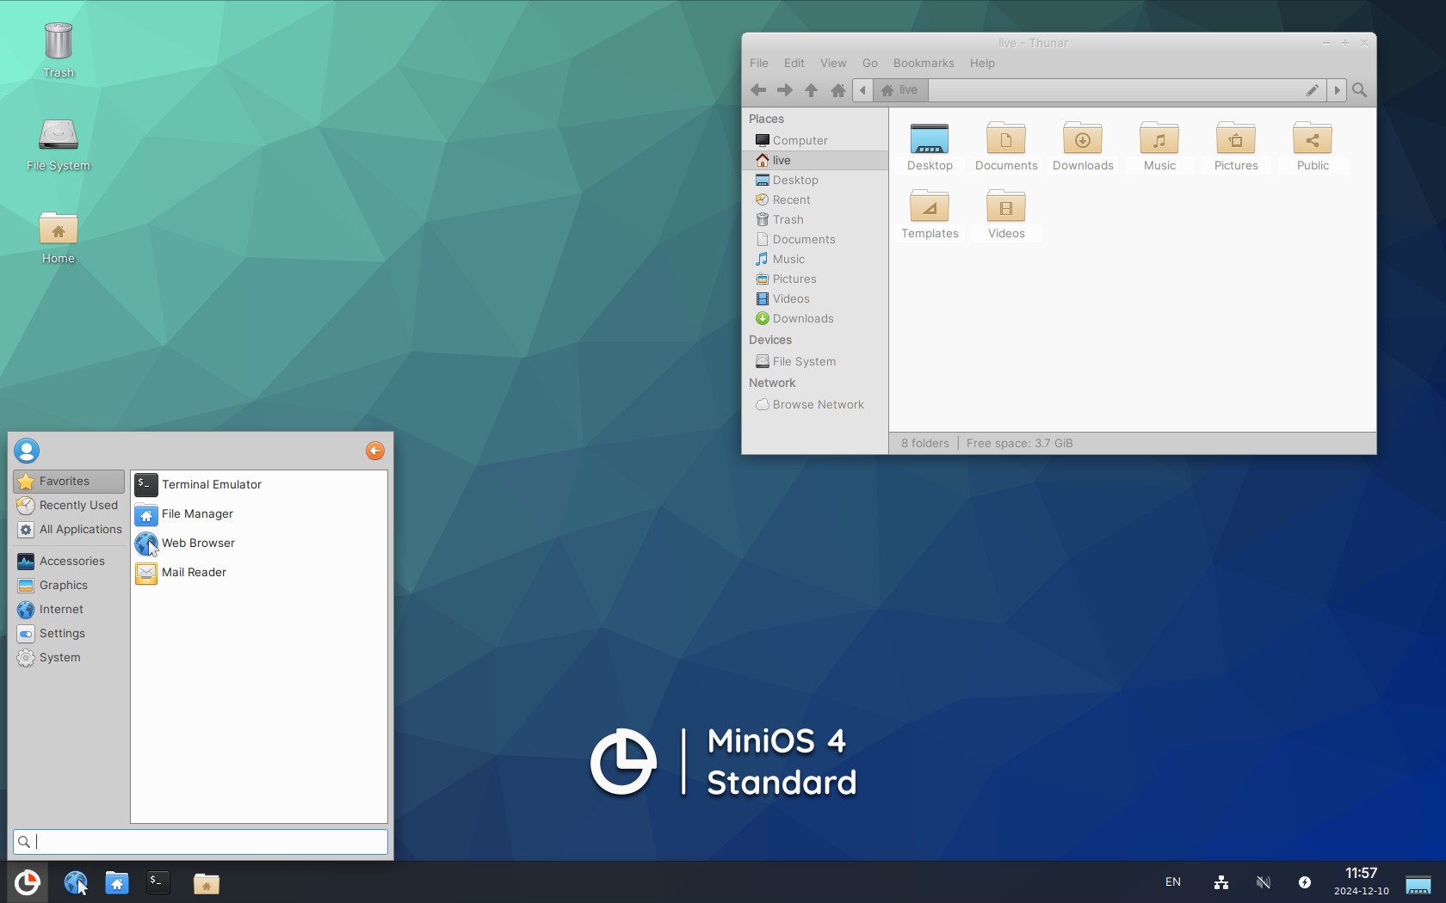Open Internet category in menu
The height and width of the screenshot is (903, 1446).
pyautogui.click(x=69, y=609)
